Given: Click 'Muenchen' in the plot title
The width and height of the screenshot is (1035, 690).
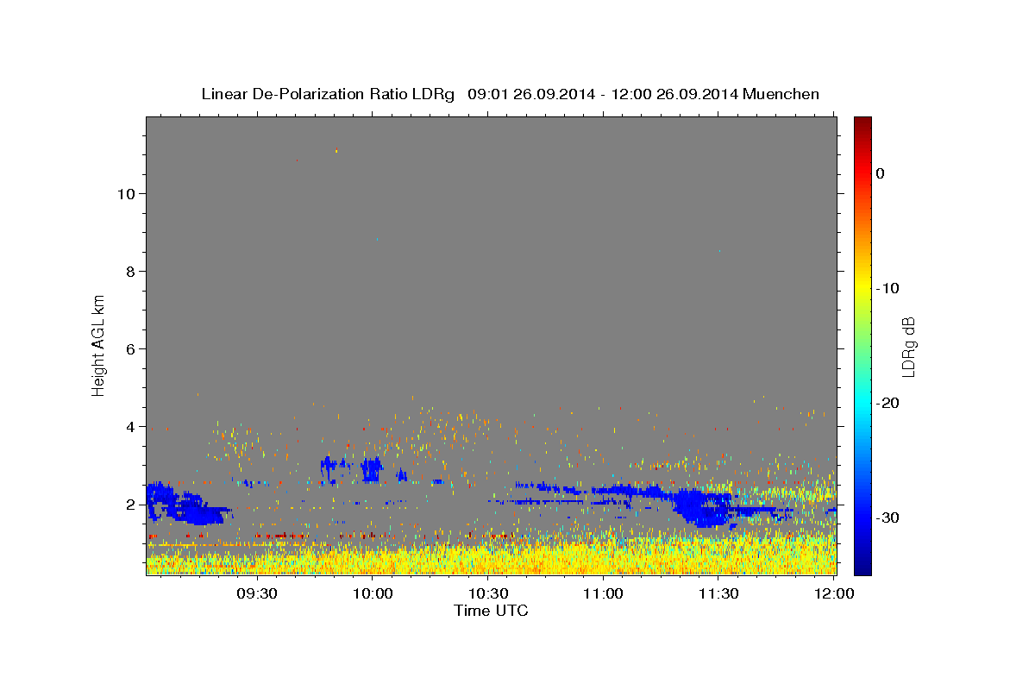Looking at the screenshot, I should coord(781,94).
